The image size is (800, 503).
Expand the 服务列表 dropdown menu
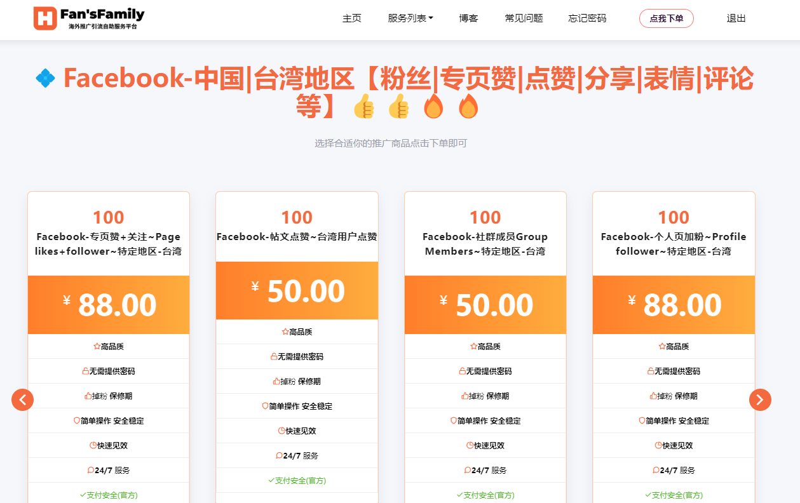click(410, 18)
